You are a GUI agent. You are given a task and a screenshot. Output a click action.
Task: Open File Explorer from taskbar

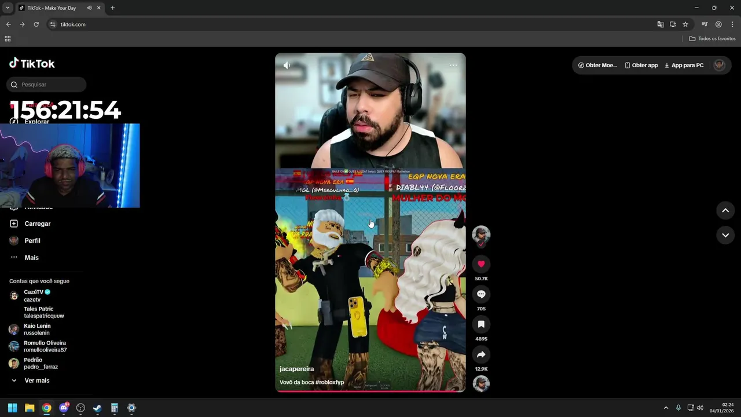coord(30,408)
